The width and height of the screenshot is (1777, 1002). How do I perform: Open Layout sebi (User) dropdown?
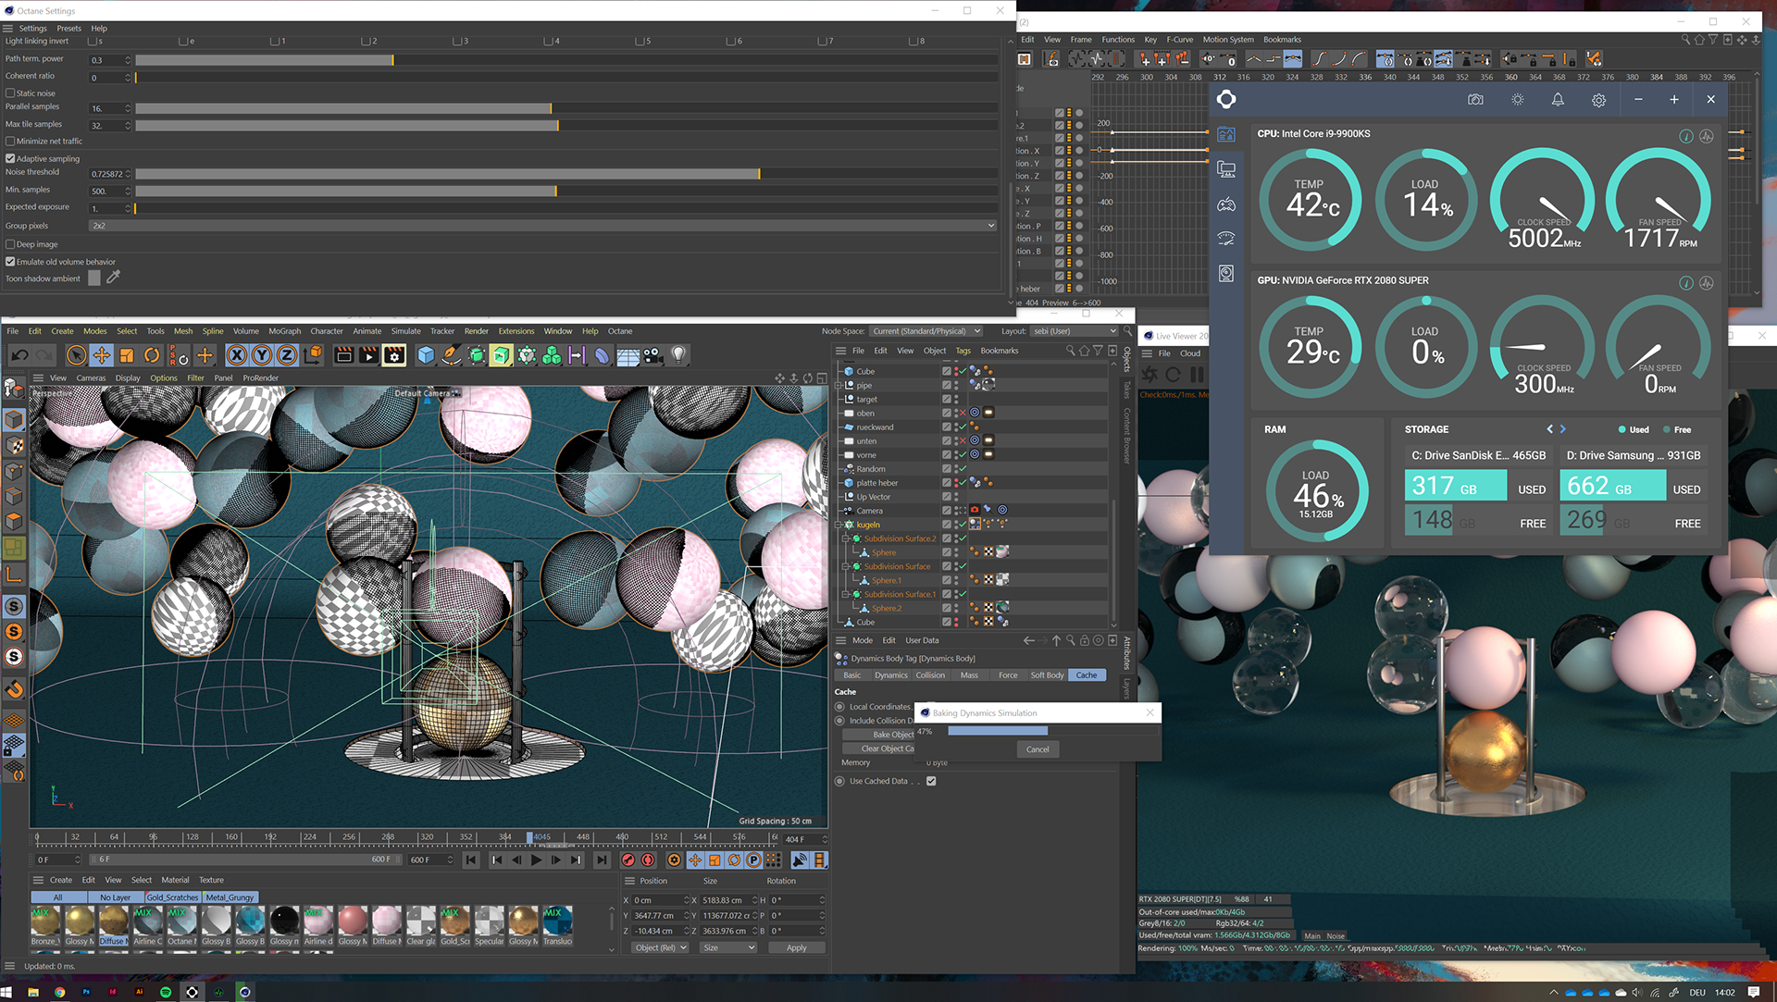tap(1075, 331)
